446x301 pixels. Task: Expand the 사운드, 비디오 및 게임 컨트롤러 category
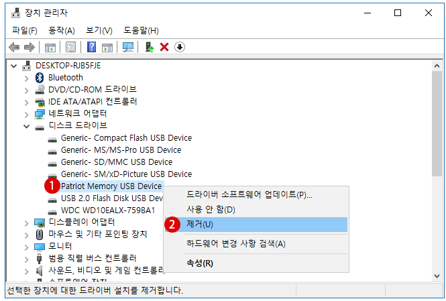[26, 272]
